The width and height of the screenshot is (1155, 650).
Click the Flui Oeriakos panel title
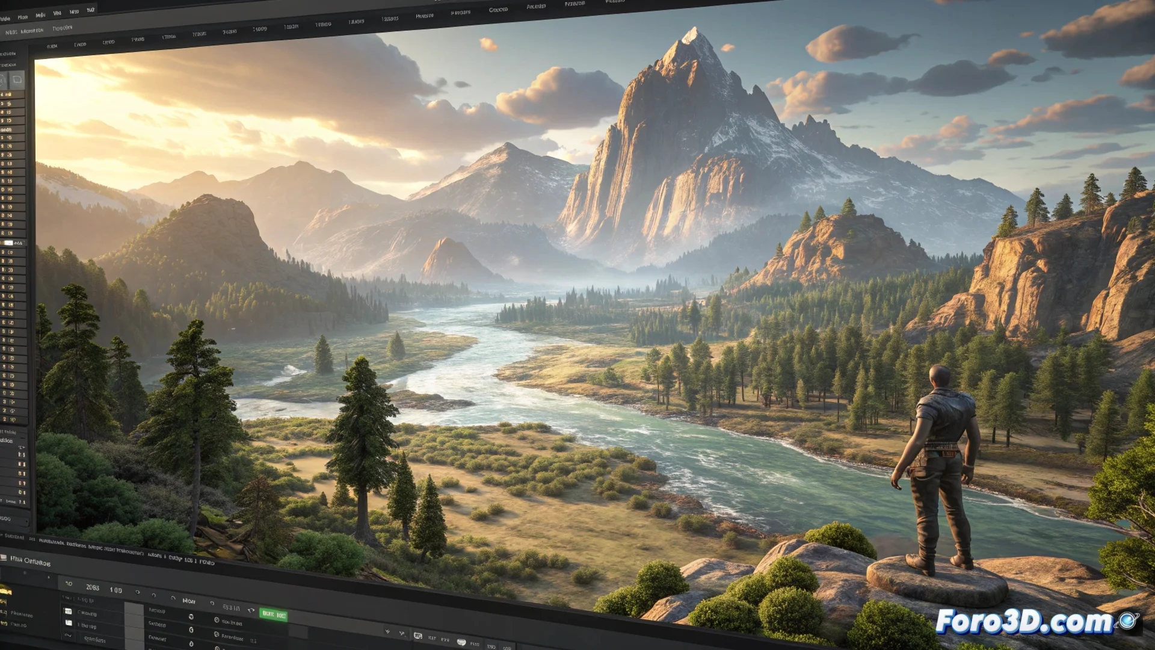(x=30, y=562)
